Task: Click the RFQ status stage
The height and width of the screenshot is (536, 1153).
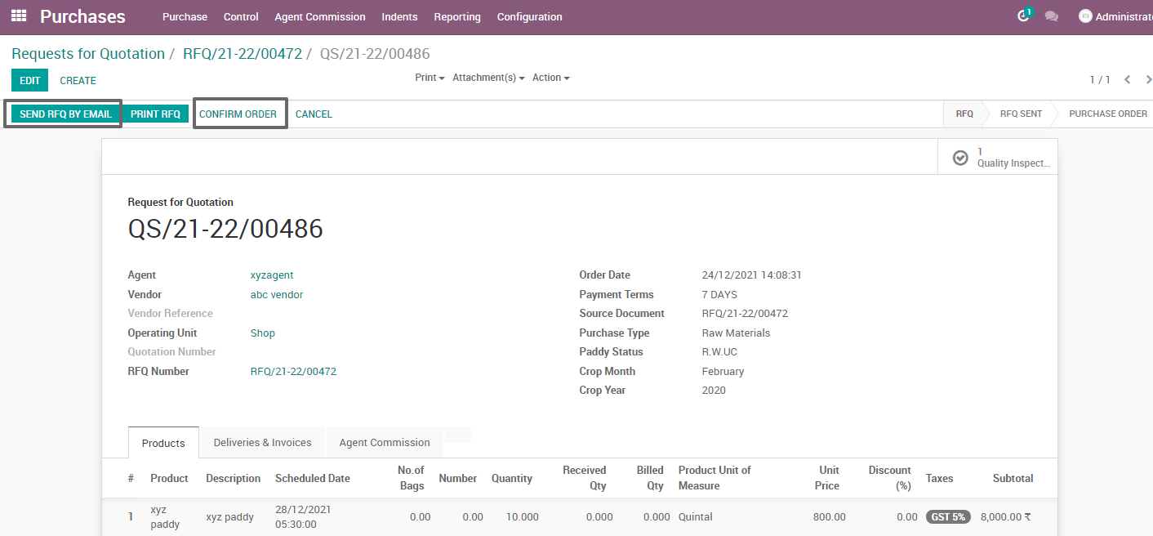Action: pos(964,114)
